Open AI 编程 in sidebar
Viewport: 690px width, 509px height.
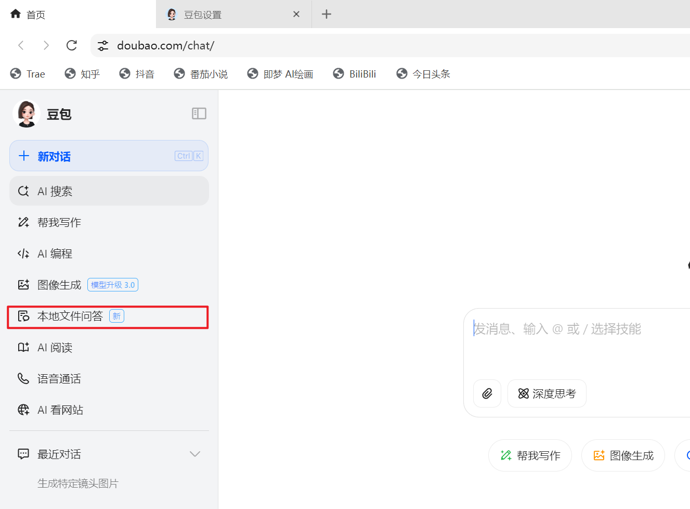click(109, 253)
